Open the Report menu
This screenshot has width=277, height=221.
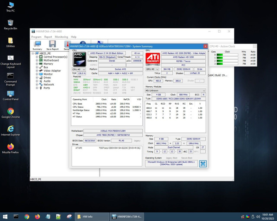coord(48,37)
